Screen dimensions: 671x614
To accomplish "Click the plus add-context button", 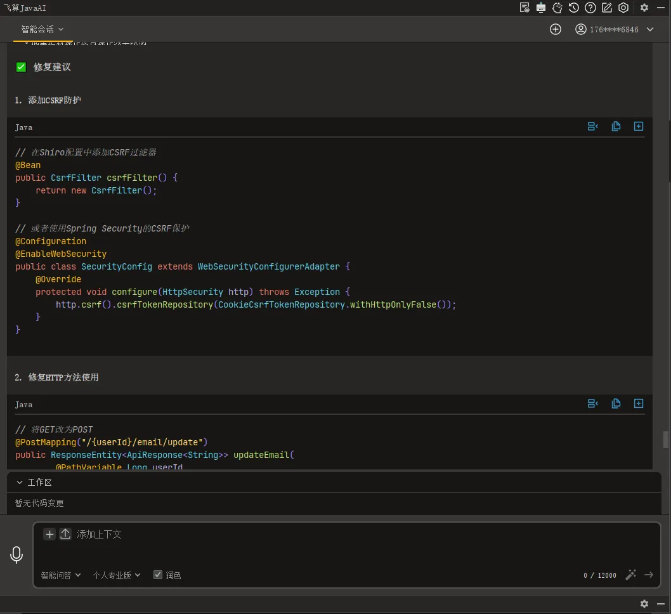I will (x=49, y=534).
